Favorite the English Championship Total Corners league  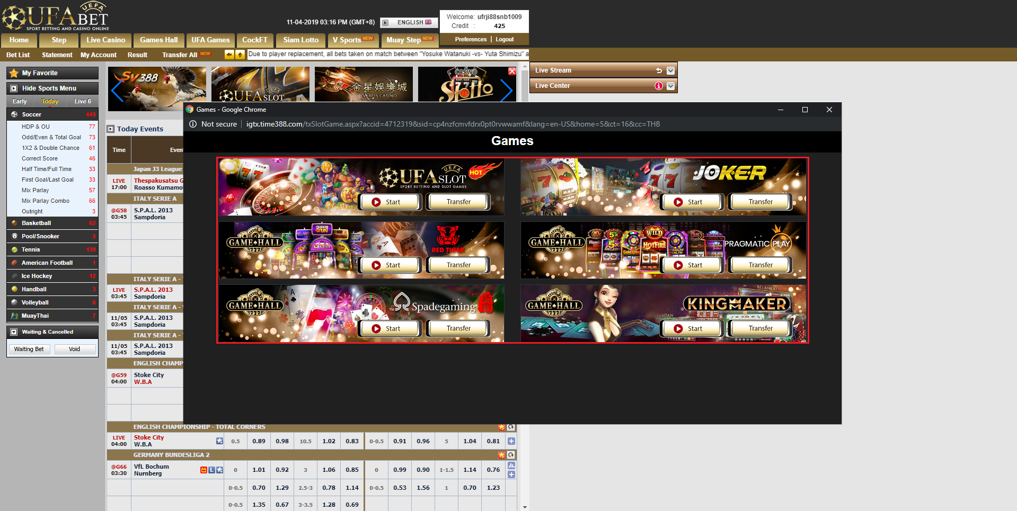501,427
